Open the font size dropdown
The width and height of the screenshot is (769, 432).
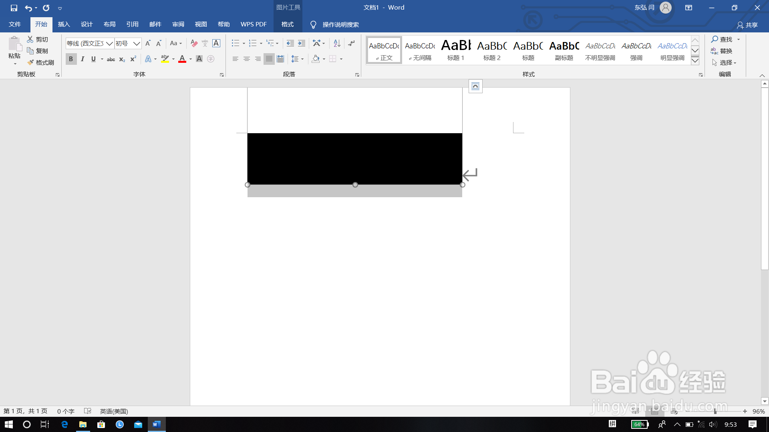click(x=137, y=43)
